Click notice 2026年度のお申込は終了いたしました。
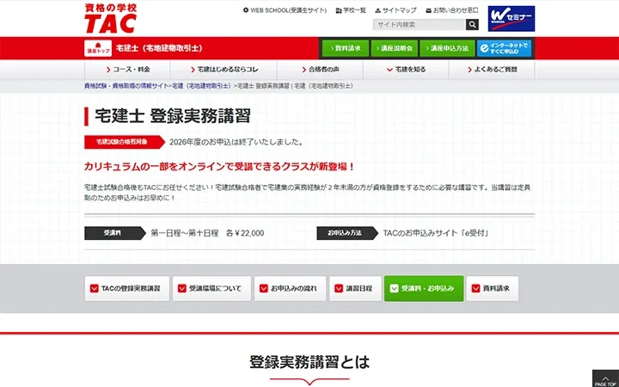The height and width of the screenshot is (387, 619). [237, 142]
